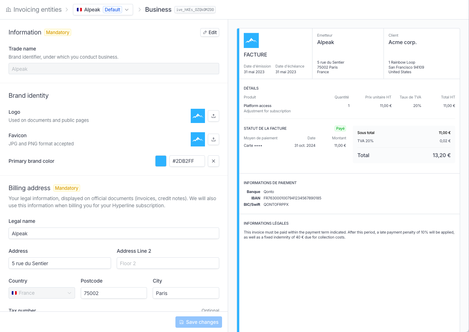The image size is (469, 332).
Task: Click the #2DB2FF hex color field
Action: point(187,161)
